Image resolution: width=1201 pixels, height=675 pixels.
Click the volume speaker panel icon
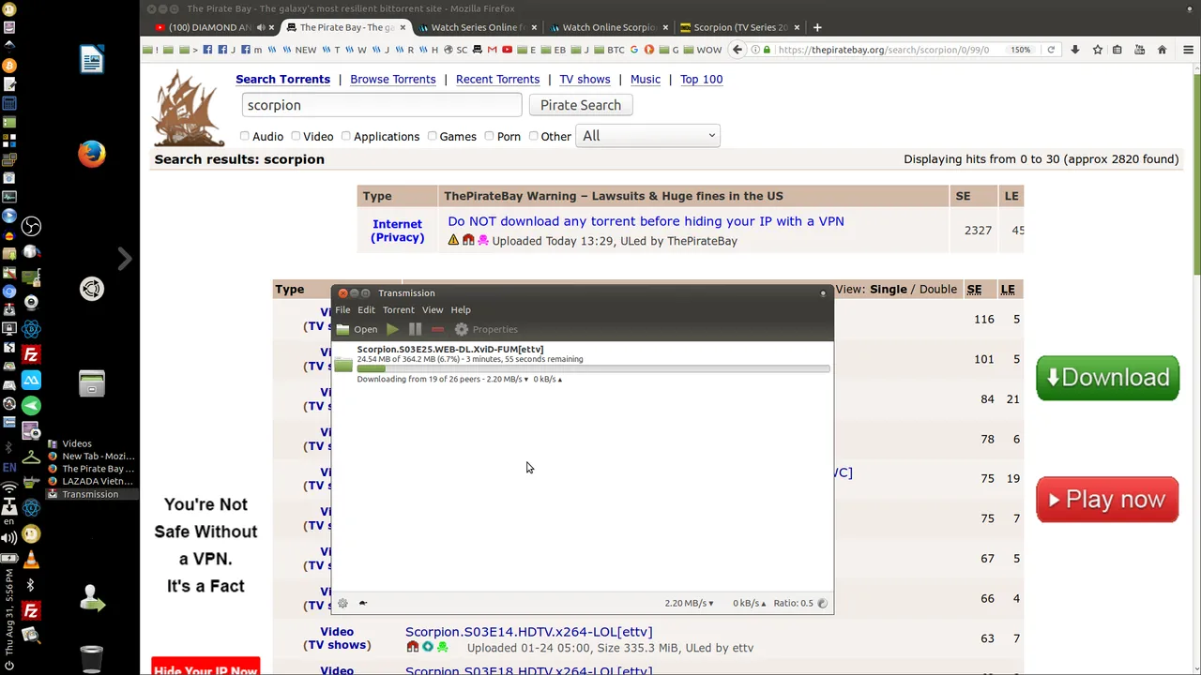(9, 538)
